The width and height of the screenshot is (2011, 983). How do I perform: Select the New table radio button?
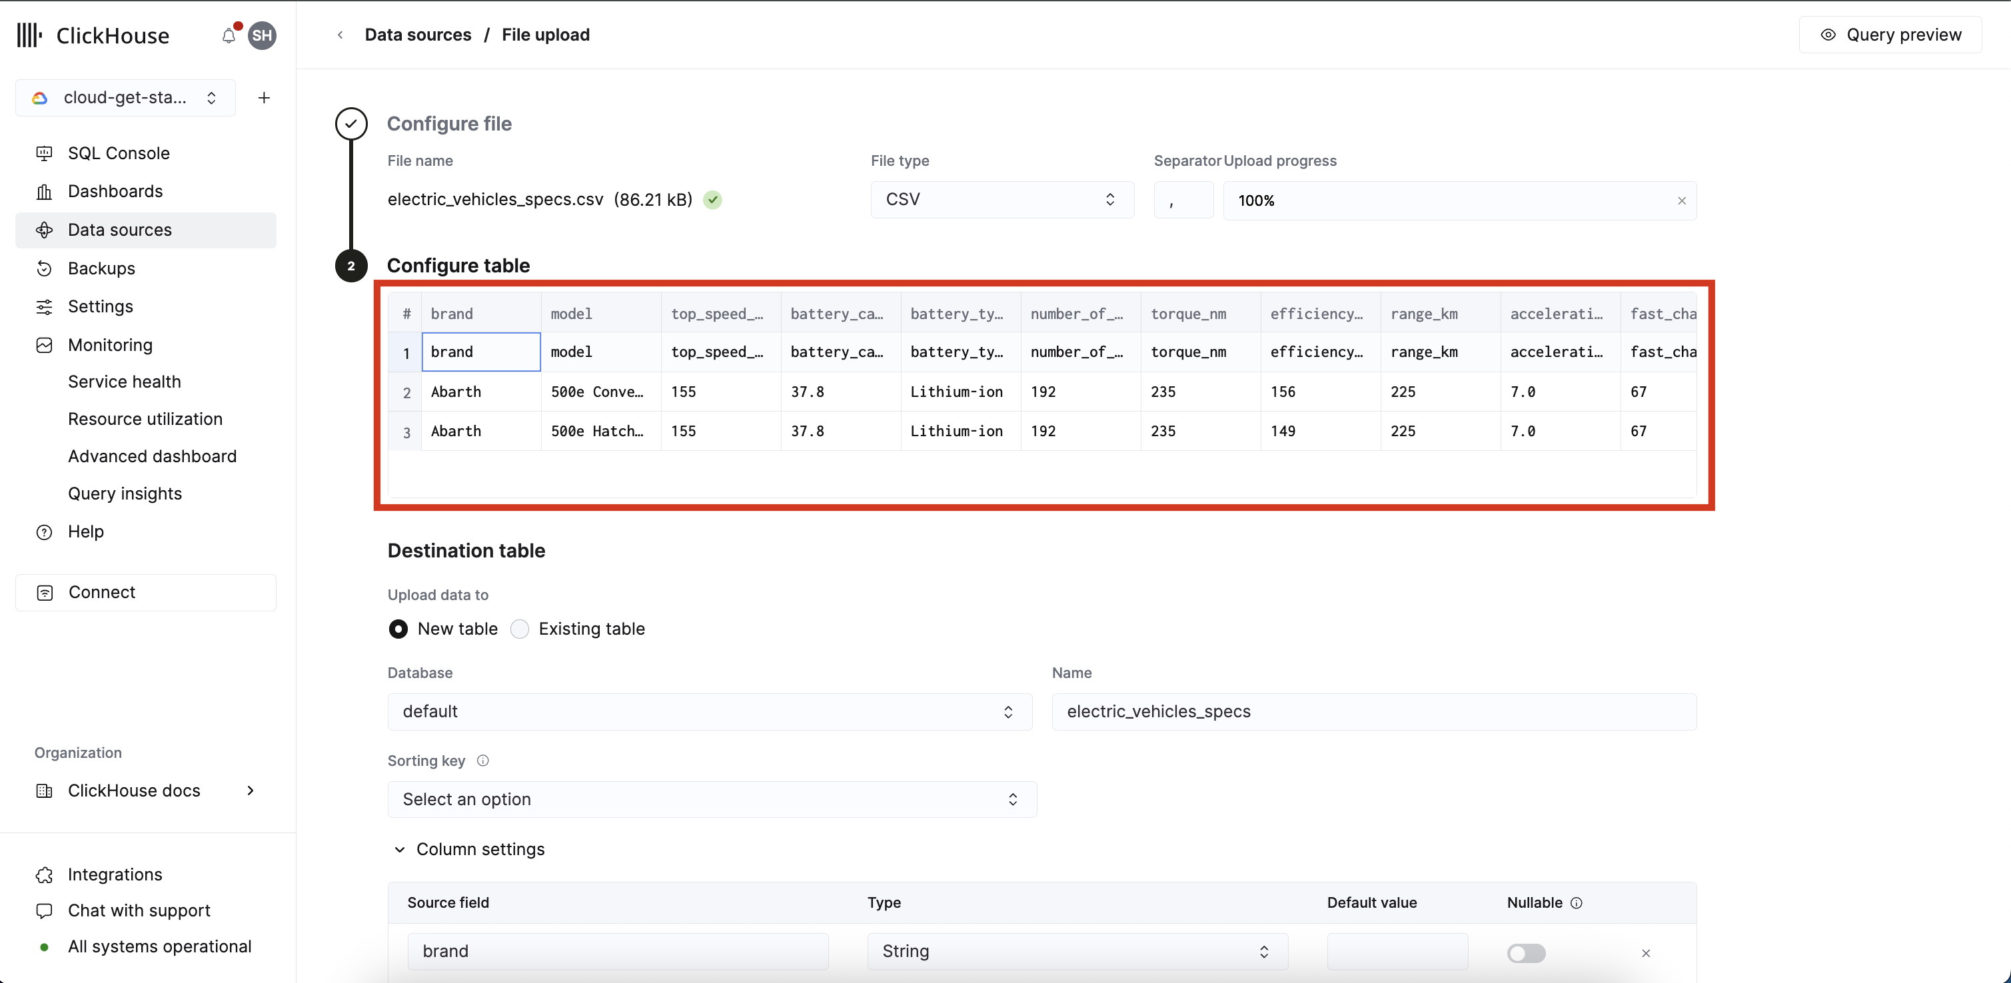[398, 629]
